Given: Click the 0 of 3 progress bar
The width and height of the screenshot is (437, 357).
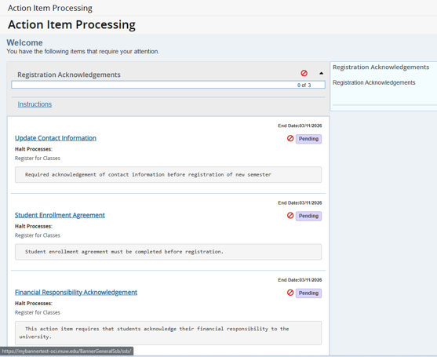Looking at the screenshot, I should point(168,85).
